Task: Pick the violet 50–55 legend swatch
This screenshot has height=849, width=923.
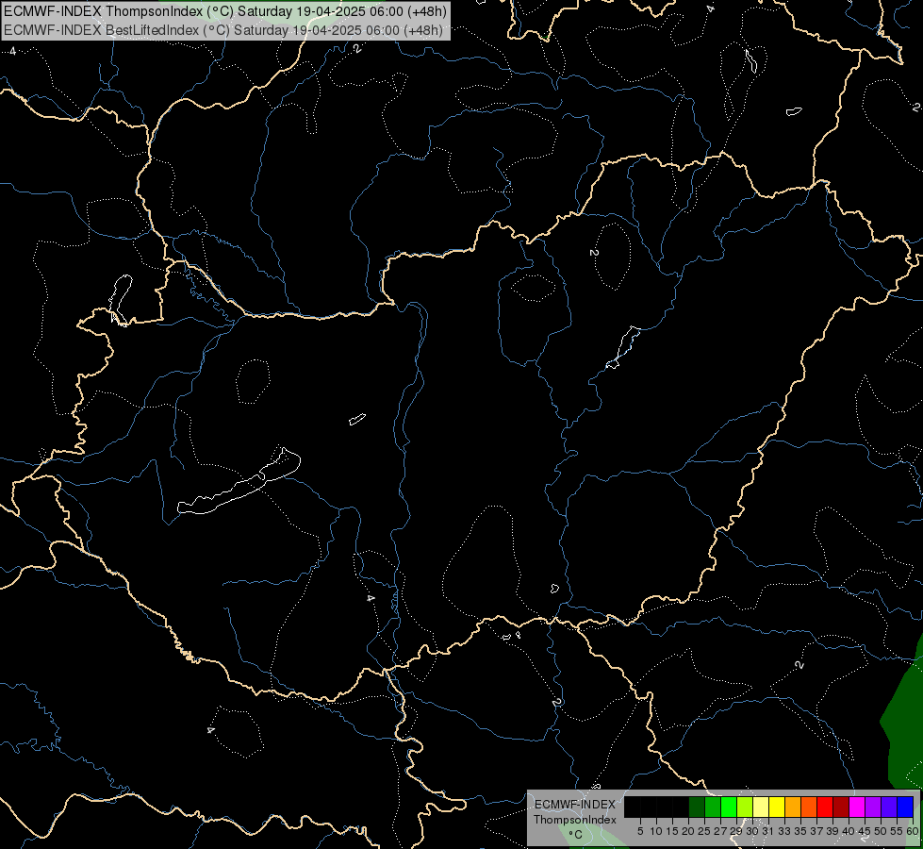Action: [889, 807]
